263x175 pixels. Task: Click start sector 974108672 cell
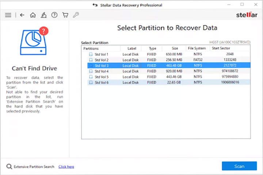[x=230, y=71]
